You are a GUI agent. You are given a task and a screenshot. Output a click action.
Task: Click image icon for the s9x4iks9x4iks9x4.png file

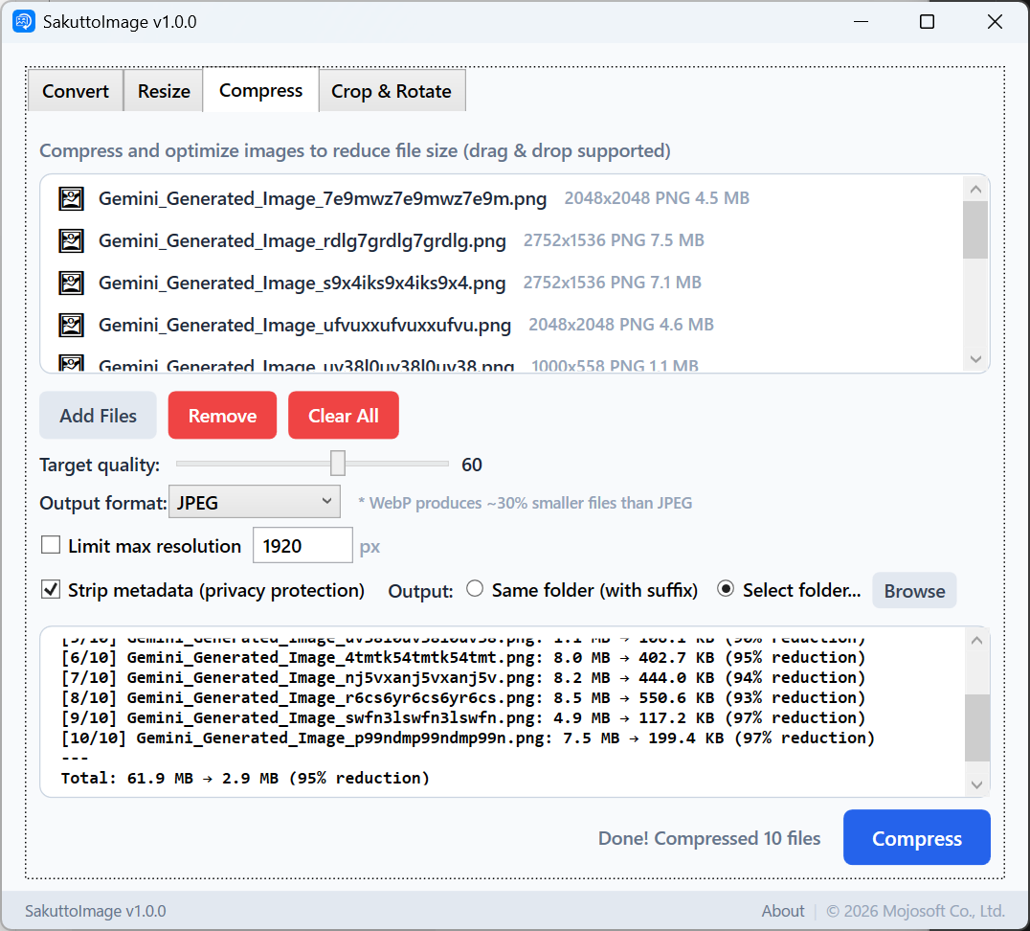click(x=71, y=283)
